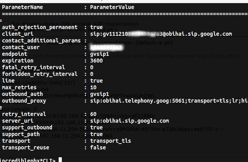Click the fatal_retry_interval parameter name
This screenshot has height=162, width=248.
pos(33,68)
